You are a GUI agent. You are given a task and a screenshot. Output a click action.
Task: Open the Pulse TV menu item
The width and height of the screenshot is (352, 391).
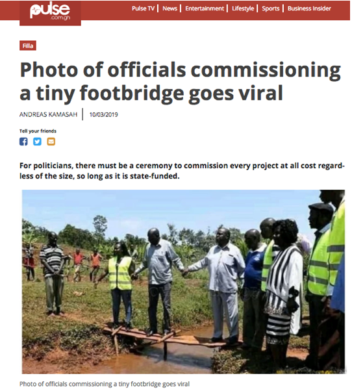tap(143, 8)
